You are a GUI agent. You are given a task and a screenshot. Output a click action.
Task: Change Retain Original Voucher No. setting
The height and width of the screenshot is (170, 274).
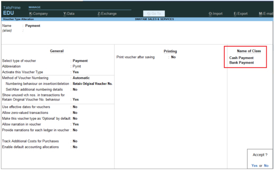pyautogui.click(x=92, y=84)
